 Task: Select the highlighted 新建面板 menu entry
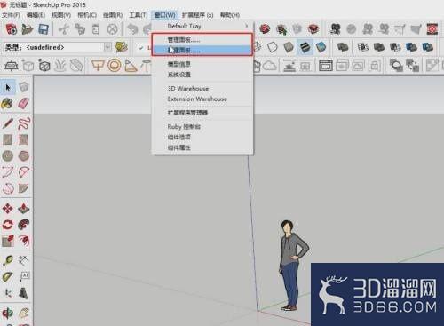click(202, 50)
